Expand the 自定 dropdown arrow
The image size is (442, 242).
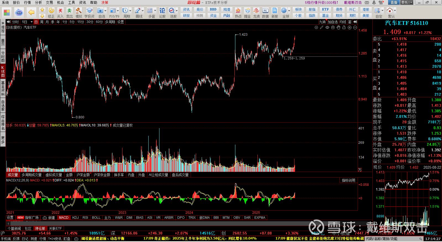point(383,11)
